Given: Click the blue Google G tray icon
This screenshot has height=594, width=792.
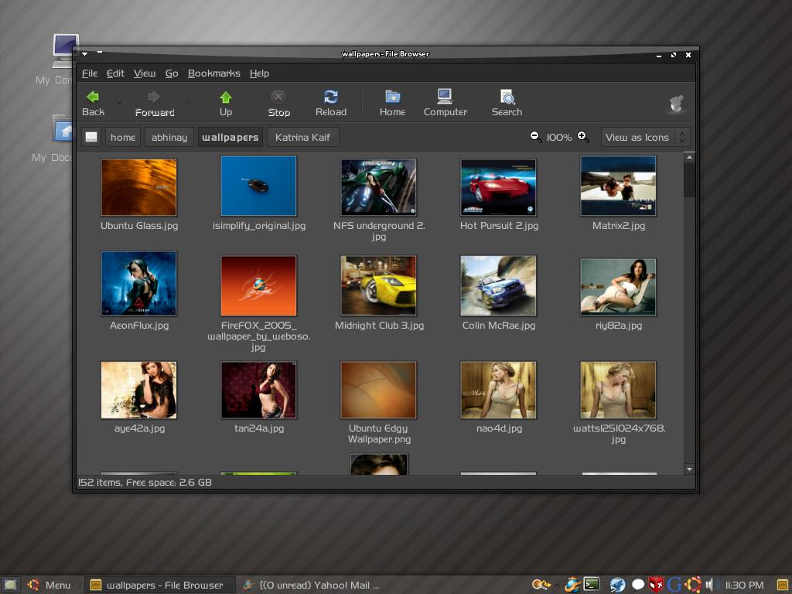Looking at the screenshot, I should click(x=674, y=585).
